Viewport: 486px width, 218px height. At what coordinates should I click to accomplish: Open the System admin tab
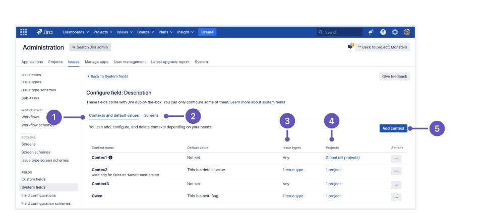(x=201, y=62)
